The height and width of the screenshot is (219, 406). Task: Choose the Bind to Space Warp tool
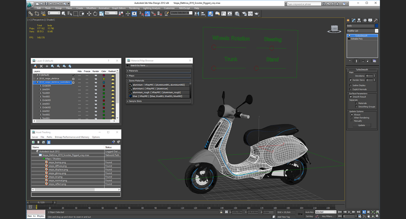[43, 13]
